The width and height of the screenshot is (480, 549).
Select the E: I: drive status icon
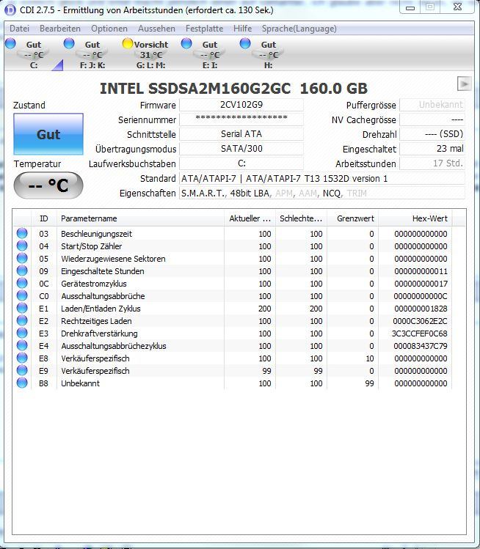click(x=186, y=43)
